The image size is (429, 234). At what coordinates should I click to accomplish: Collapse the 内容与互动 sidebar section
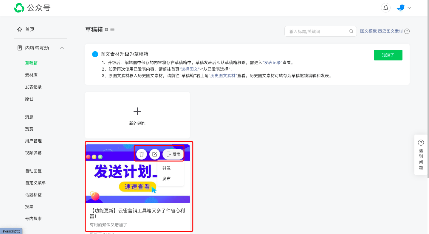coord(62,48)
